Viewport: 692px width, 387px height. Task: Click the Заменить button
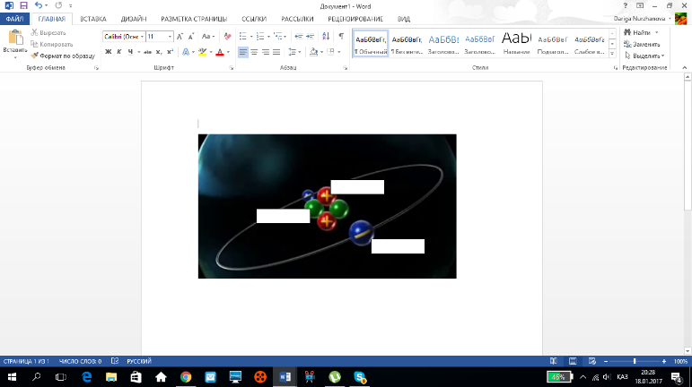click(642, 44)
